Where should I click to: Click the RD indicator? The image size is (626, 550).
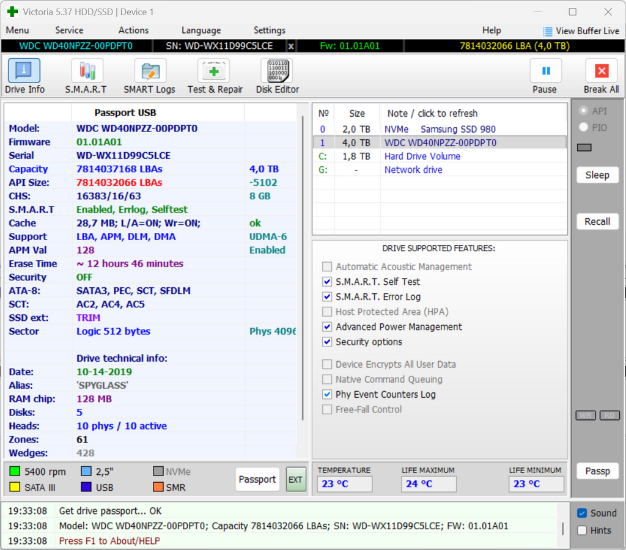pos(609,416)
